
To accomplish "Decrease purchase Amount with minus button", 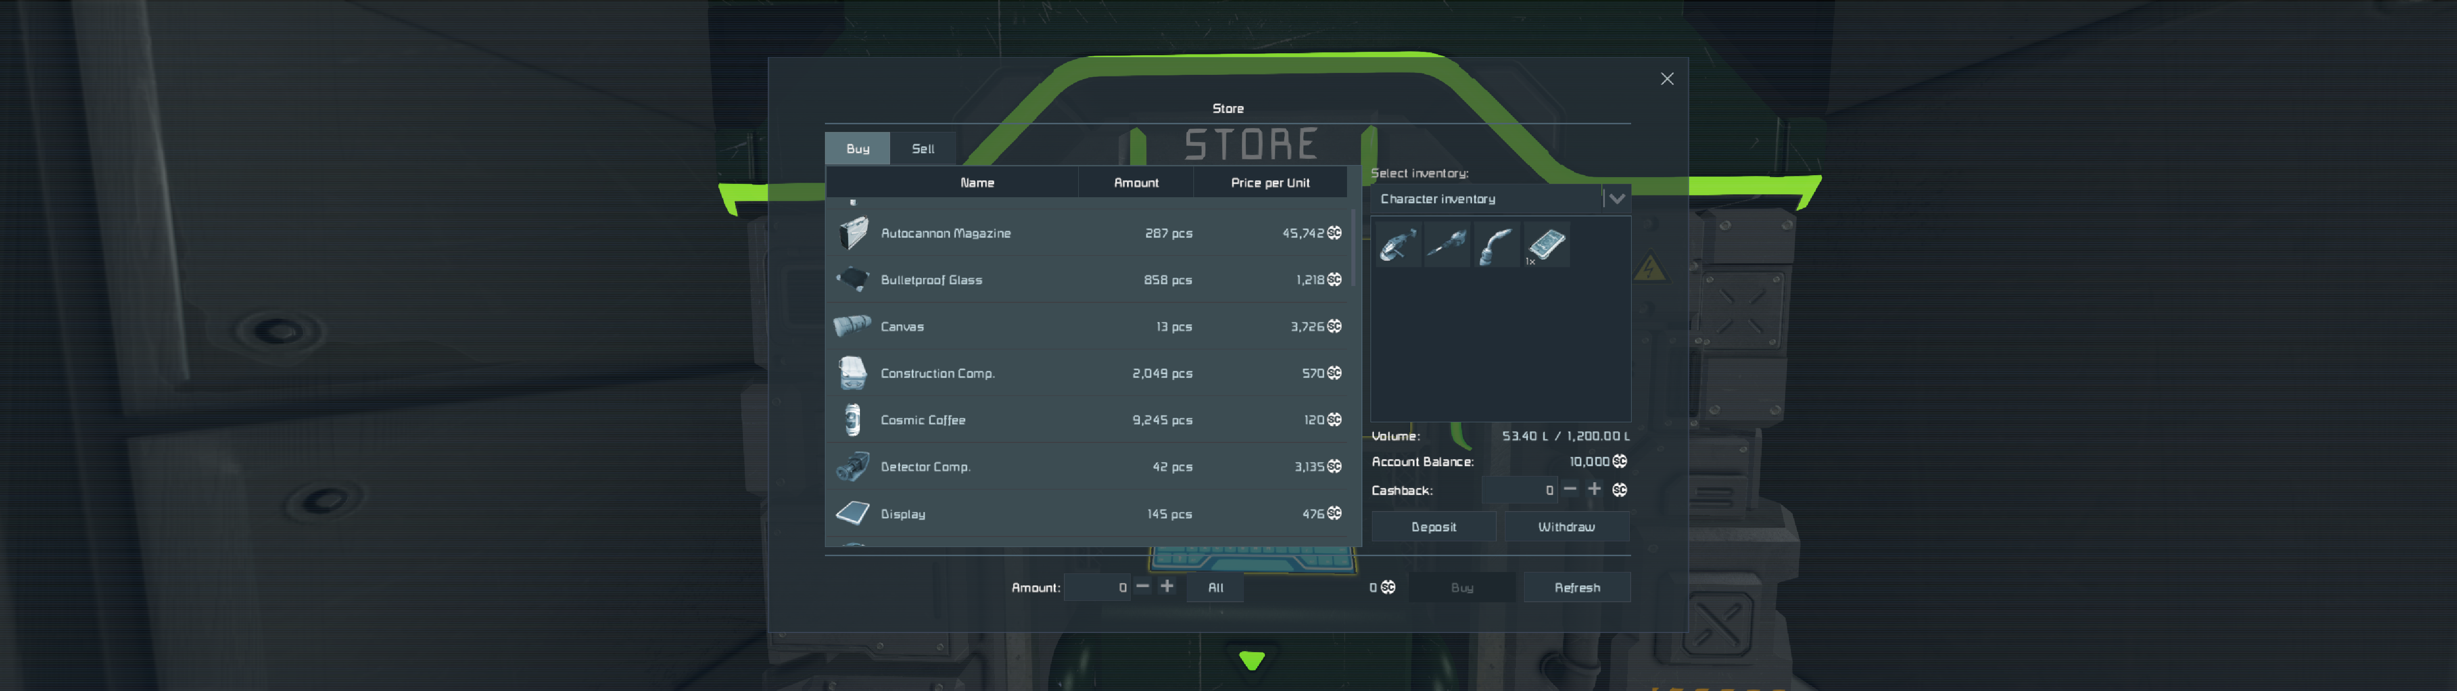I will tap(1143, 586).
